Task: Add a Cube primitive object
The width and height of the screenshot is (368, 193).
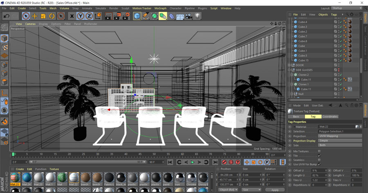Action: [x=137, y=16]
